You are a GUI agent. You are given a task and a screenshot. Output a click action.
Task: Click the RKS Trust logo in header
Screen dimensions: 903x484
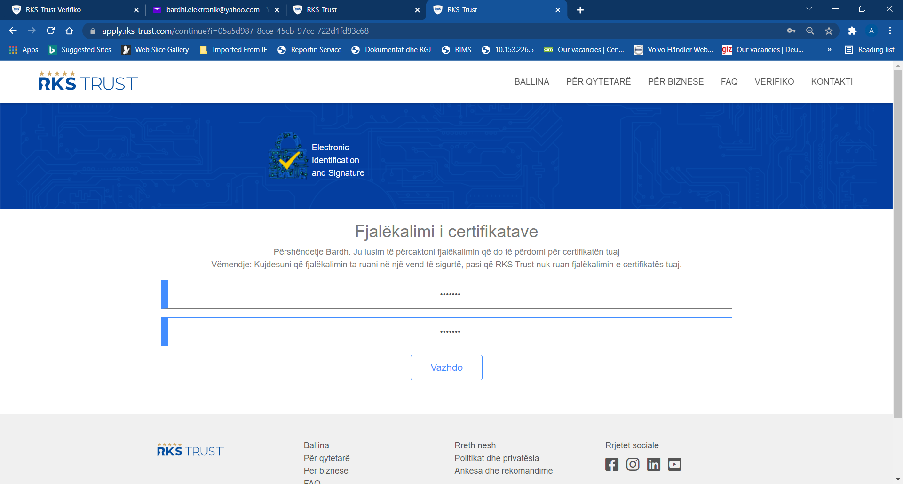coord(88,81)
